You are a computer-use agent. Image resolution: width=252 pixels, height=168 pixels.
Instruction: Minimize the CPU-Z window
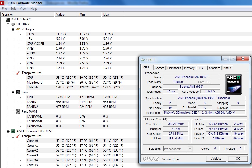click(x=225, y=59)
